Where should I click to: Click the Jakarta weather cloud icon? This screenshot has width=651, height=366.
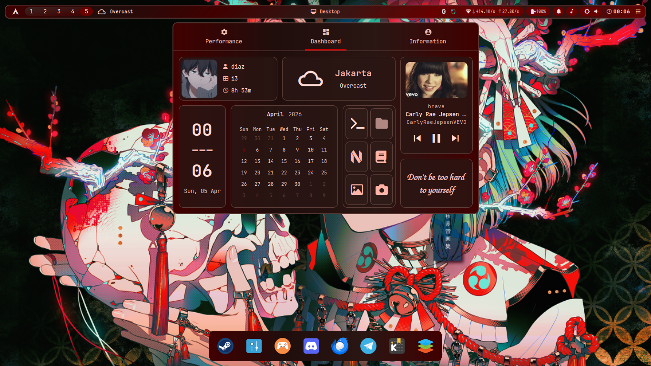click(311, 79)
